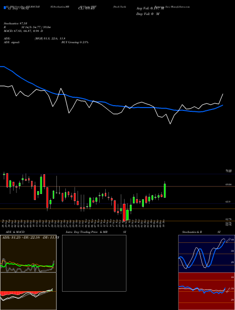Click the 'SI 14/3: 54.77 / 59.04' value

click(36, 27)
